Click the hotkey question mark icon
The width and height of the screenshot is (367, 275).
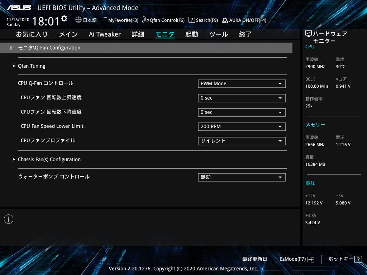358,259
